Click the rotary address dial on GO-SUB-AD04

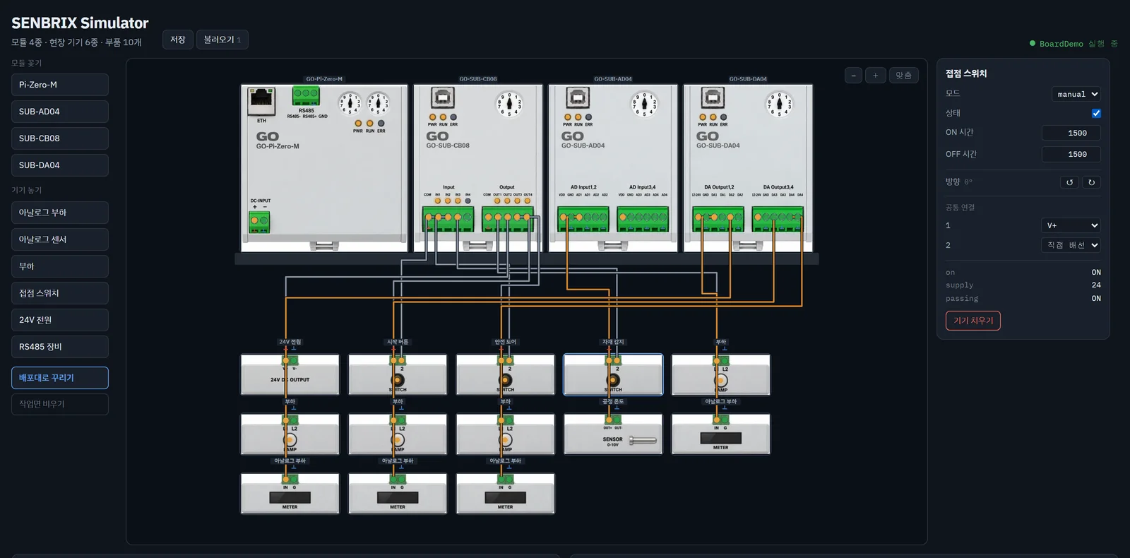point(644,105)
